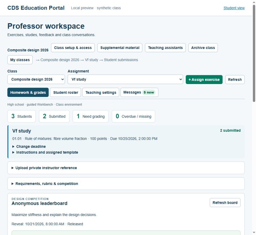Screen dimensions: 256x235
Task: Select the Homework & grades tab
Action: pos(28,92)
